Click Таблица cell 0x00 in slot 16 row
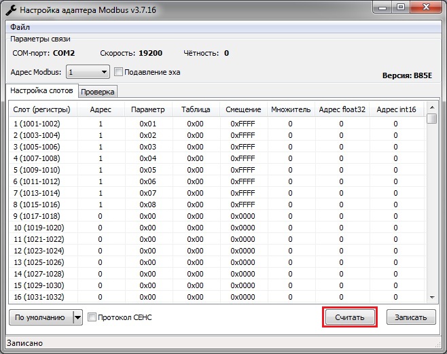This screenshot has height=354, width=447. coord(195,297)
